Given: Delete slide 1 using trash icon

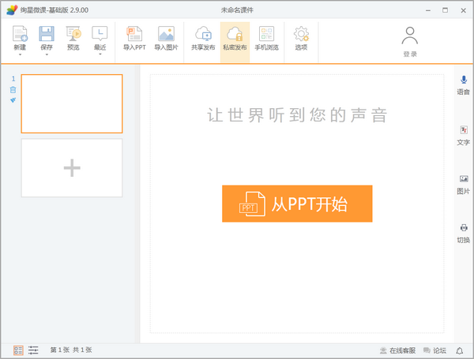Looking at the screenshot, I should pos(13,89).
